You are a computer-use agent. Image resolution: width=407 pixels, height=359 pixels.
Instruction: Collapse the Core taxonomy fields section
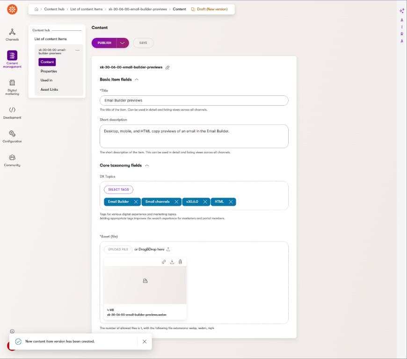click(x=147, y=165)
